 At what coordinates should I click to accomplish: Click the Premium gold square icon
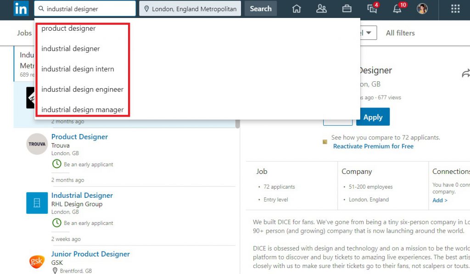(325, 141)
